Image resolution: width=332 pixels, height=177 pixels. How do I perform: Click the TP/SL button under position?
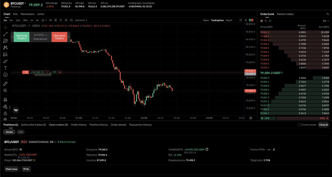pos(26,169)
